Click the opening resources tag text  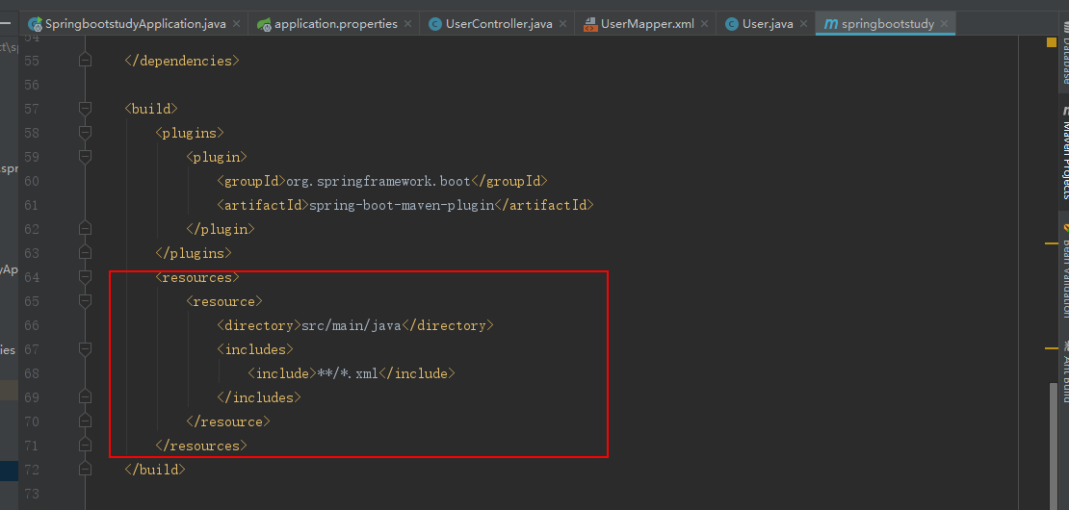tap(197, 277)
